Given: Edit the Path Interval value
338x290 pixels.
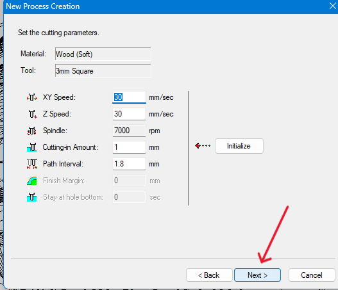Looking at the screenshot, I should tap(129, 164).
